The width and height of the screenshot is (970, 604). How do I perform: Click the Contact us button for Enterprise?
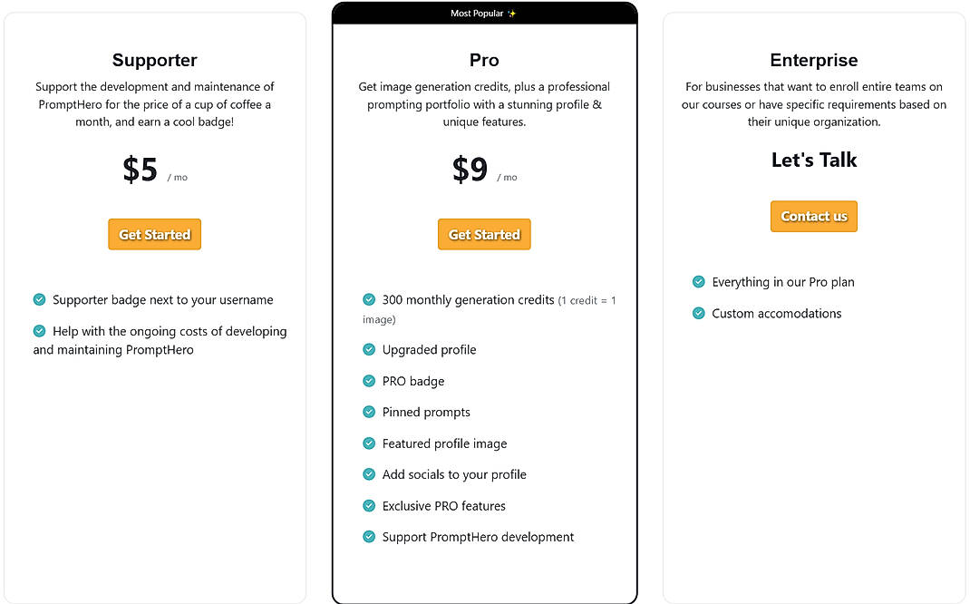tap(813, 216)
